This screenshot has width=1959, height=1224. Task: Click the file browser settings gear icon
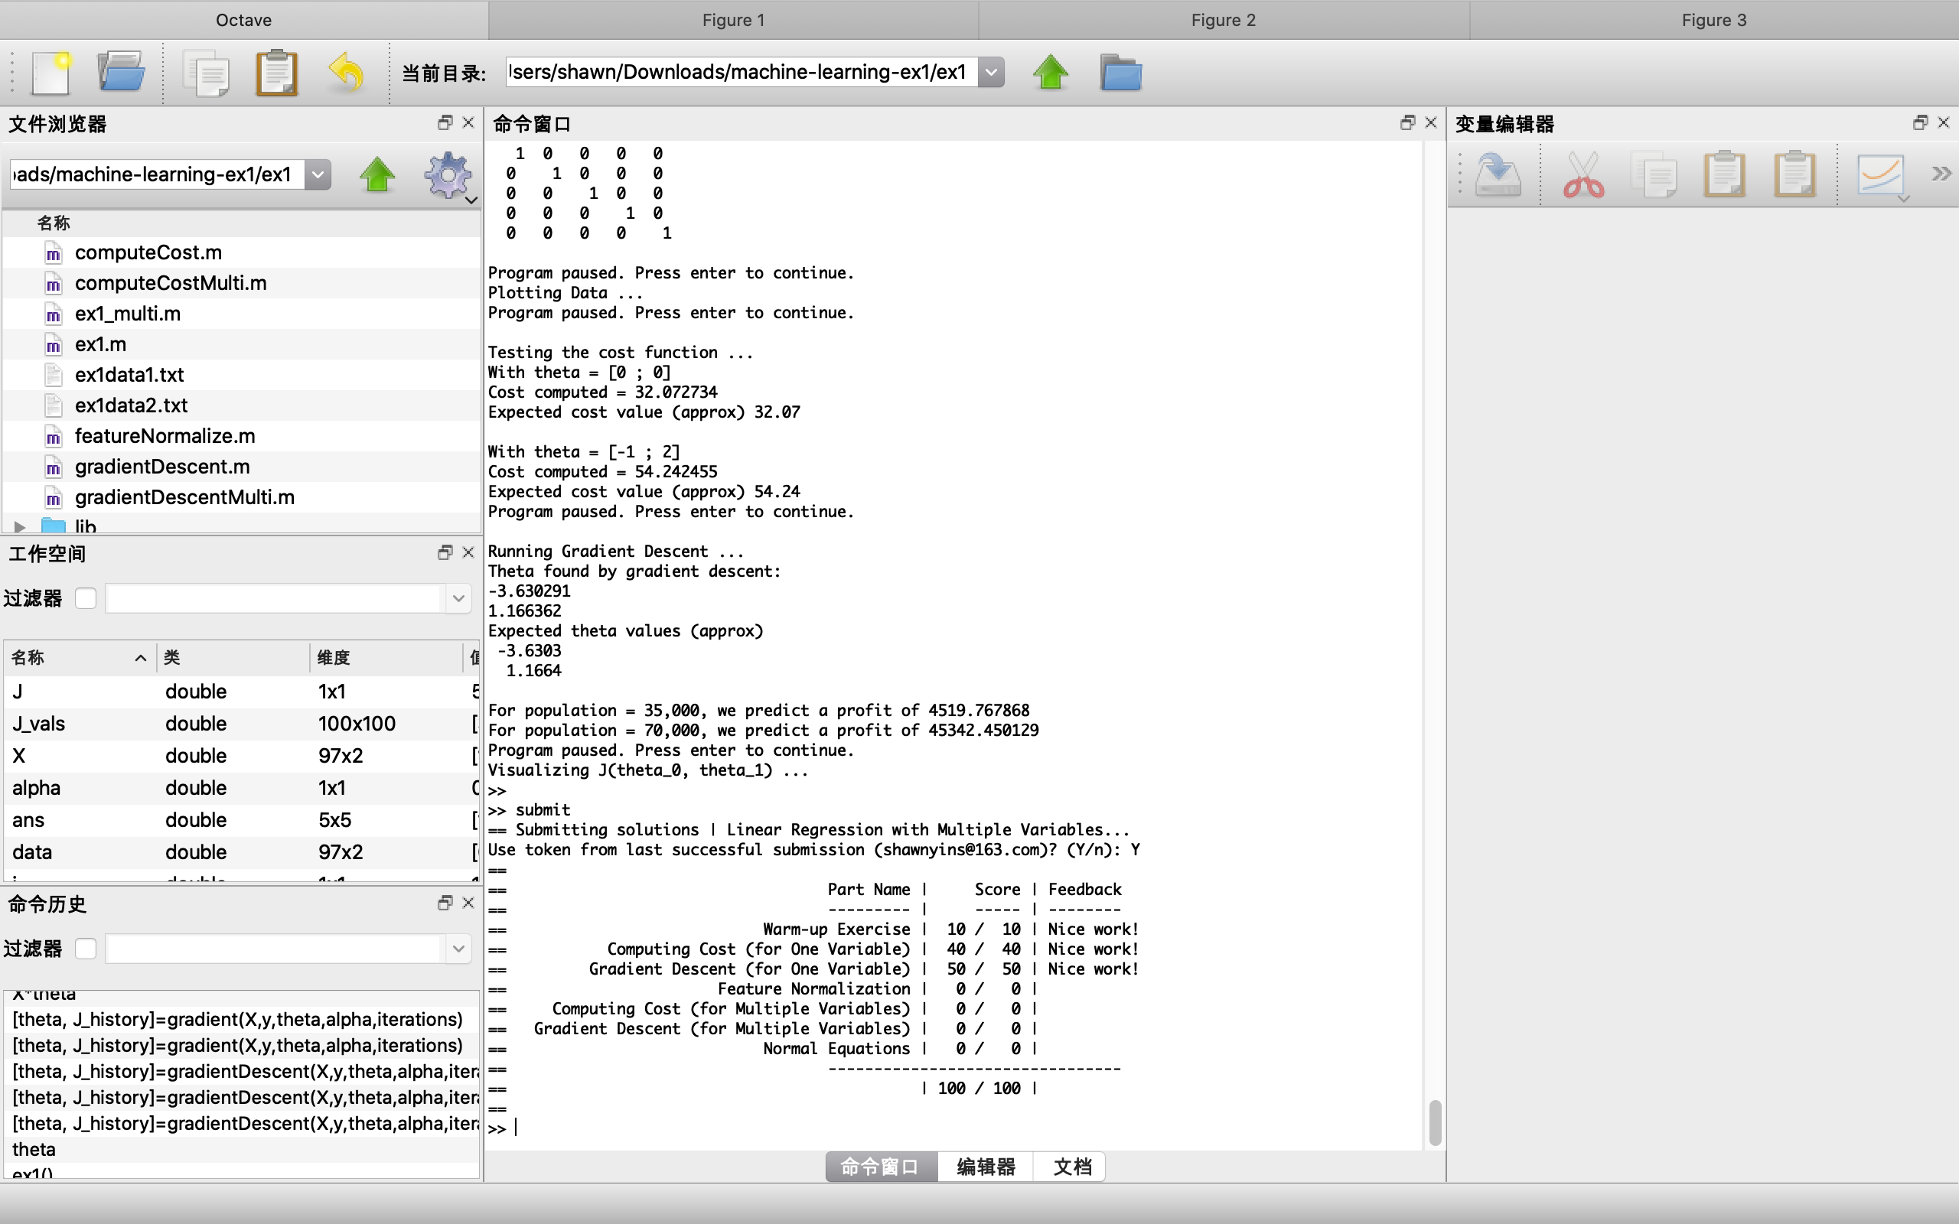coord(448,175)
